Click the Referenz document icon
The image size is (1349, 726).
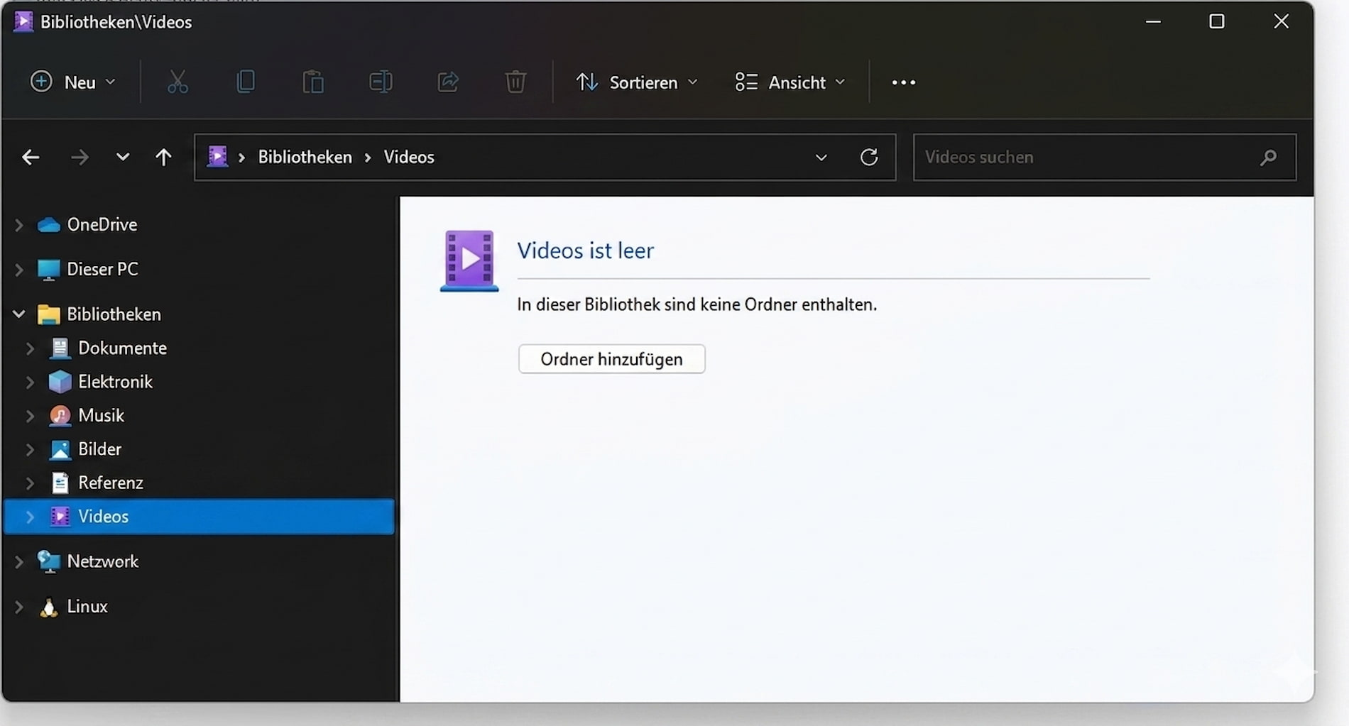(60, 483)
